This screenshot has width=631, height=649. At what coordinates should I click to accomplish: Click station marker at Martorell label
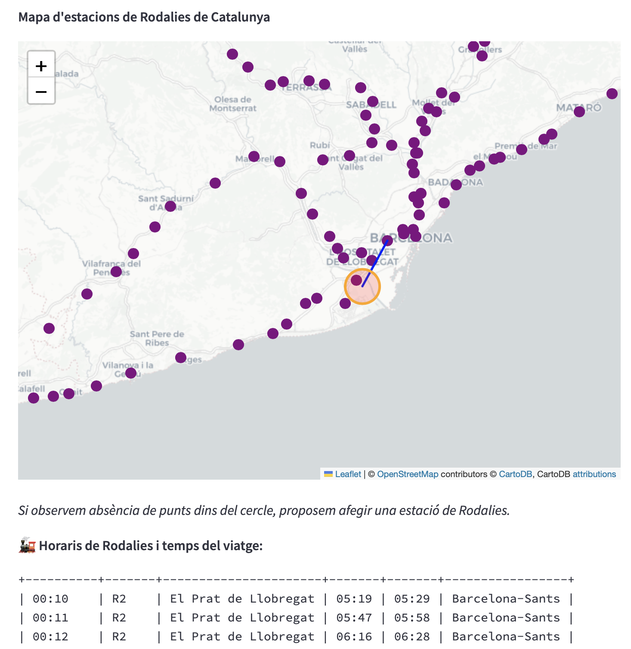(x=254, y=156)
